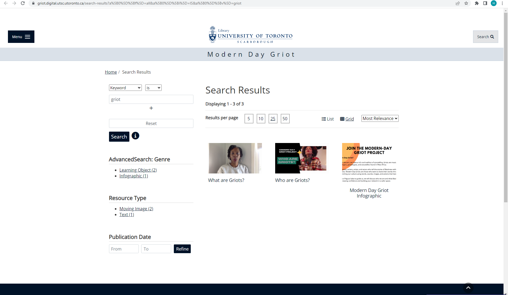Click the publication date To field
The image size is (508, 295).
(x=156, y=249)
